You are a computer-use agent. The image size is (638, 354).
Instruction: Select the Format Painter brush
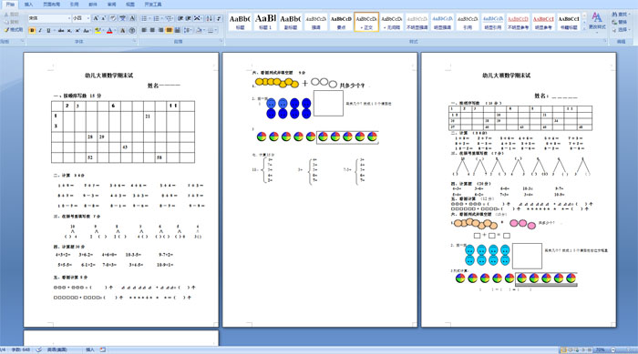click(x=13, y=30)
